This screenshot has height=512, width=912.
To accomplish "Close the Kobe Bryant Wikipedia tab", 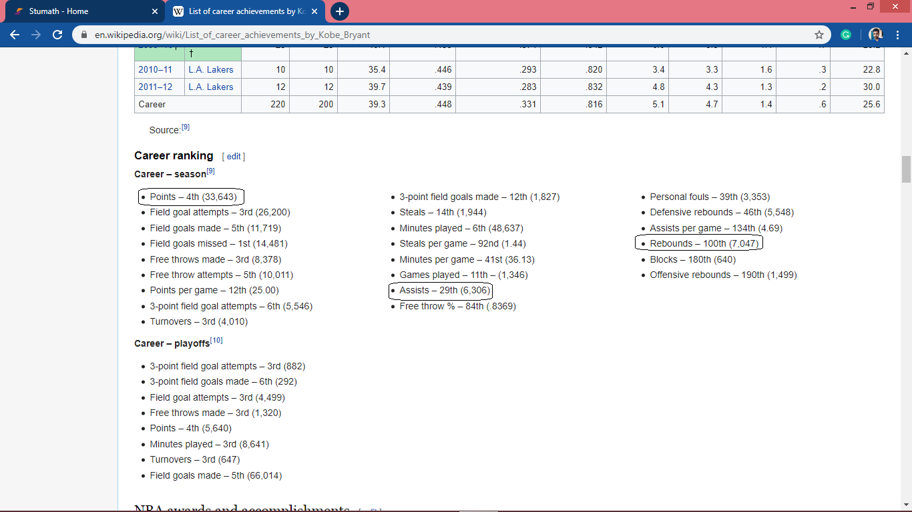I will coord(314,11).
